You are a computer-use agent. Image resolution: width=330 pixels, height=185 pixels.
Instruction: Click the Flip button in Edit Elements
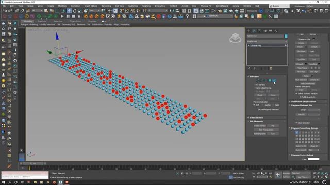pyautogui.click(x=273, y=126)
